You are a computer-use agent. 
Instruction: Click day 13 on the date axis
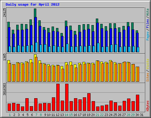tap(62, 115)
